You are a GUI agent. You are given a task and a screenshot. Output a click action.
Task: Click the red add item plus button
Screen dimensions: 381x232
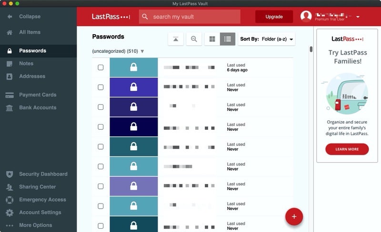[294, 216]
